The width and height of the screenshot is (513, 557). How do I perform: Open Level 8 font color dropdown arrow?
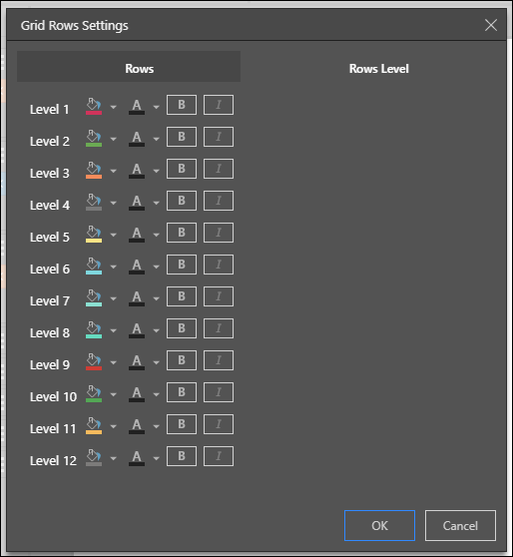(156, 330)
